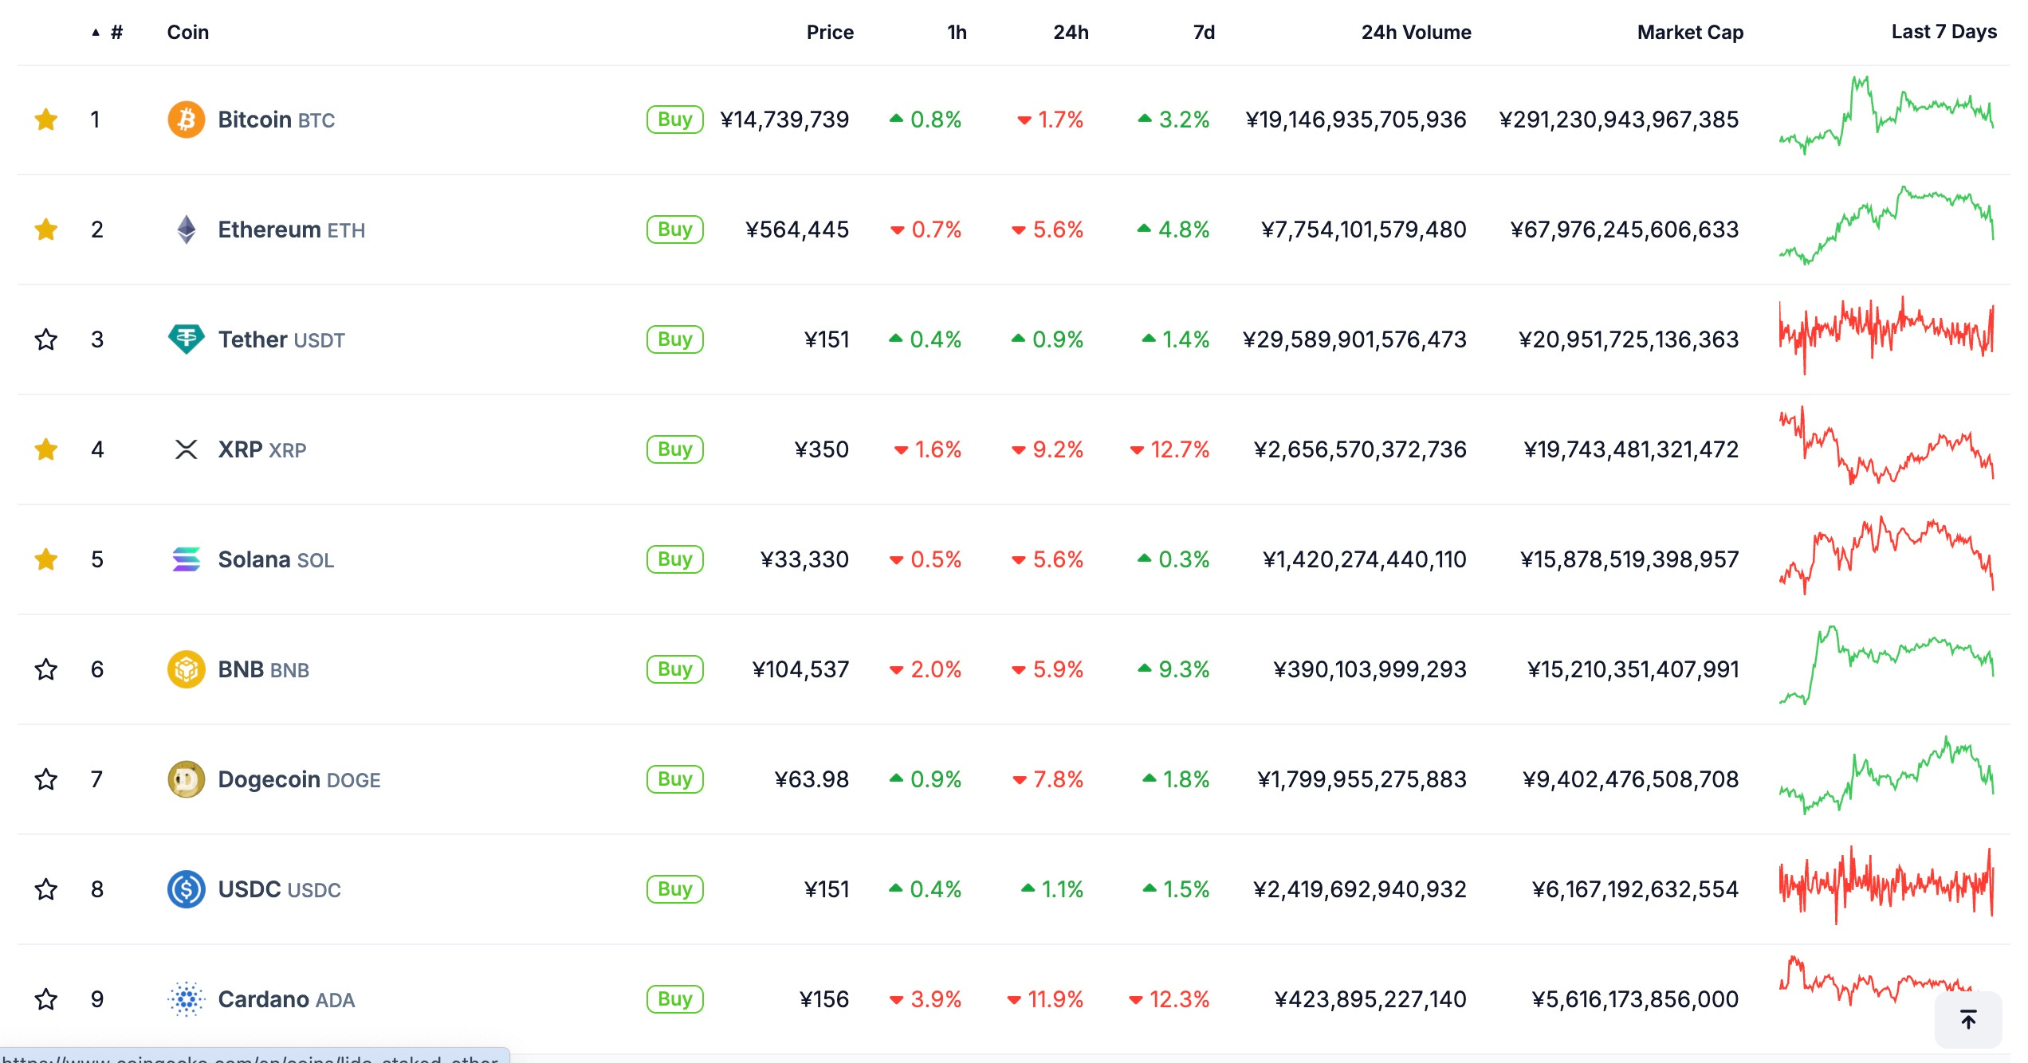Image resolution: width=2028 pixels, height=1063 pixels.
Task: Click the Last 7 Days column header
Action: tap(1943, 32)
